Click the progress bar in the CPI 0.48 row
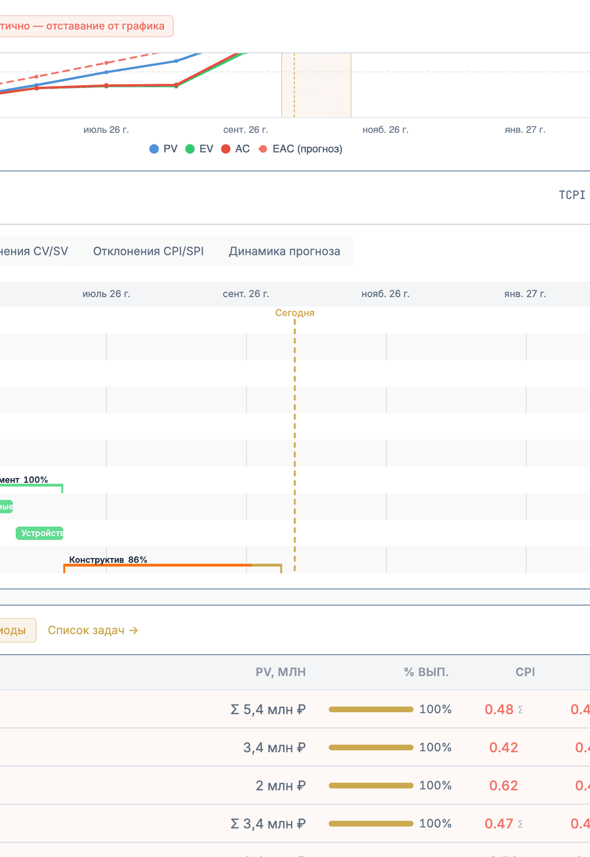This screenshot has width=590, height=857. (x=371, y=709)
